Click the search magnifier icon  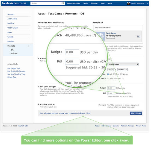tap(63, 3)
